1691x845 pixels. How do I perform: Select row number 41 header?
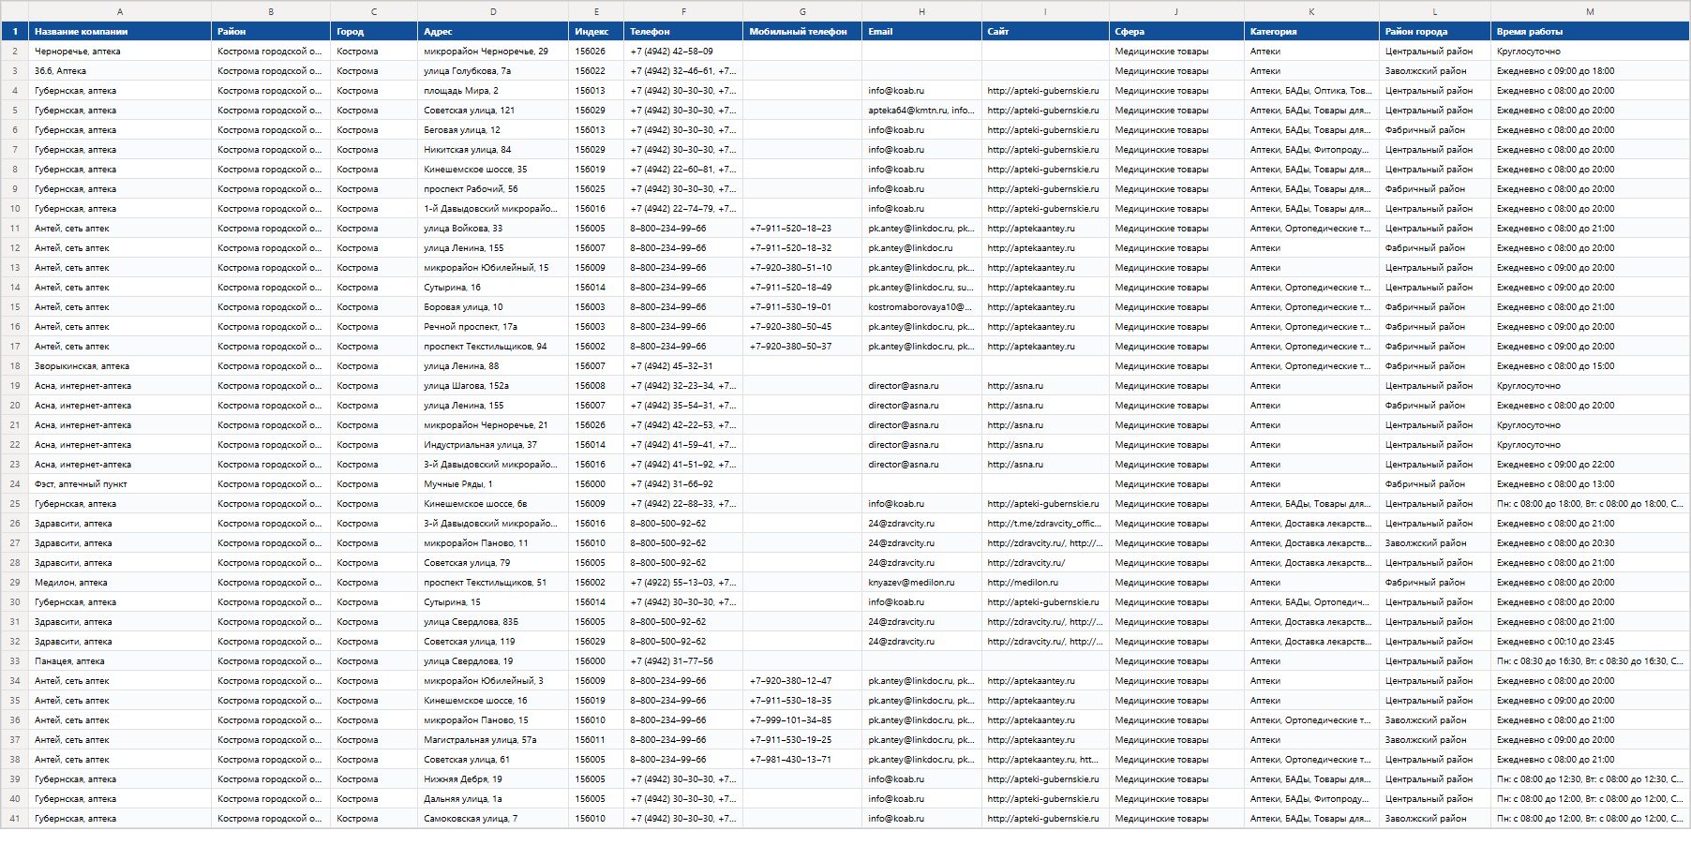click(15, 819)
